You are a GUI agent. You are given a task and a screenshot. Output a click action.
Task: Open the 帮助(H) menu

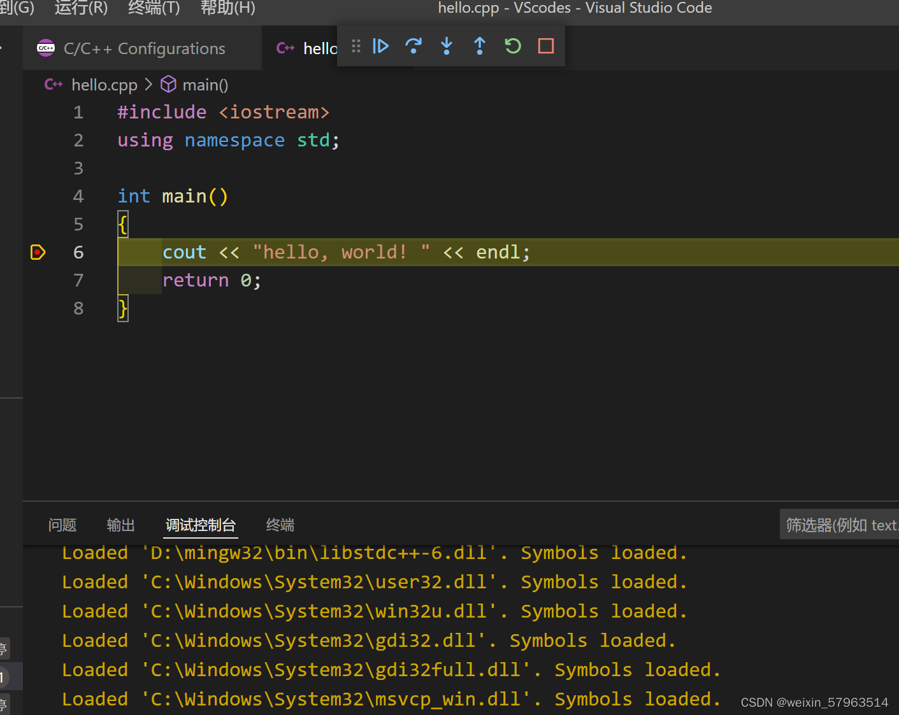[x=227, y=8]
